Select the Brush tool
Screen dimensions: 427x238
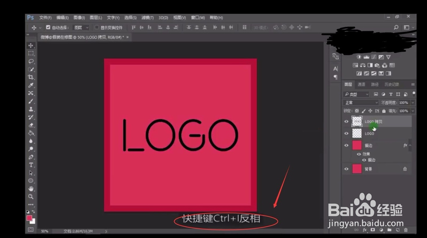31,101
